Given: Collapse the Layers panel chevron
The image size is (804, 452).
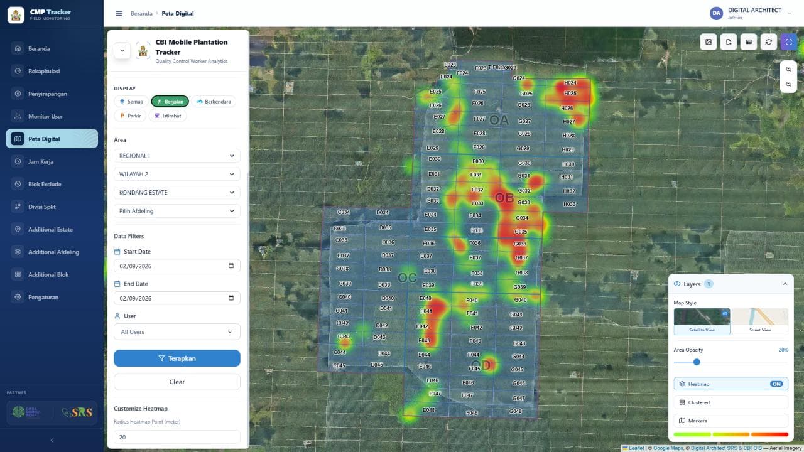Looking at the screenshot, I should pyautogui.click(x=785, y=284).
